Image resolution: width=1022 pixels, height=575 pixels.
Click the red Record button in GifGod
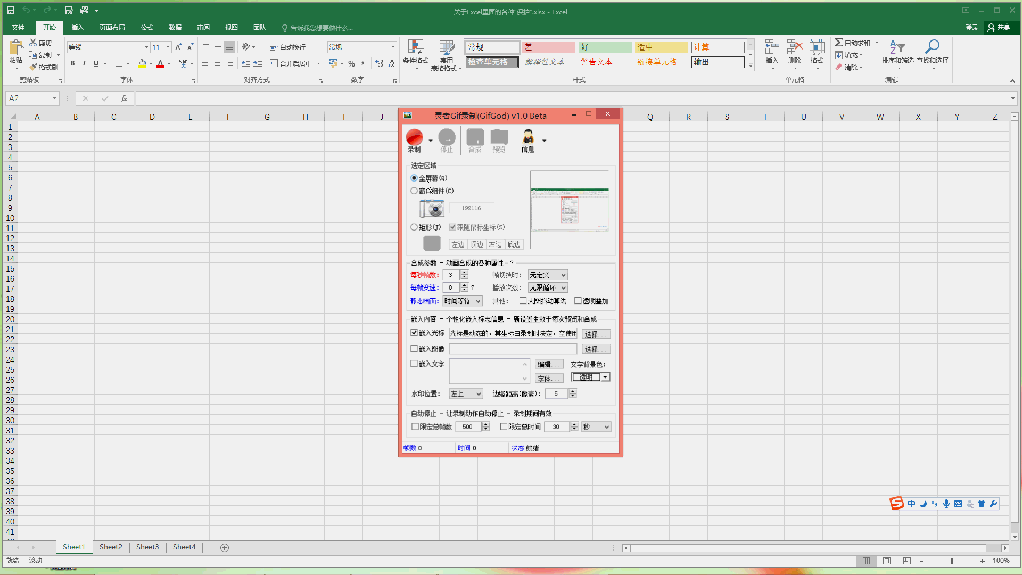(x=414, y=138)
